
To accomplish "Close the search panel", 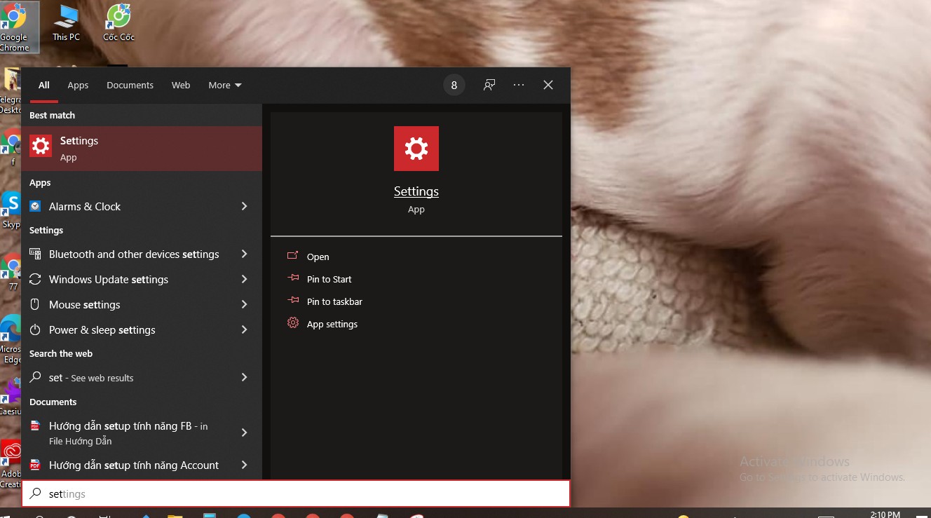I will click(x=548, y=85).
